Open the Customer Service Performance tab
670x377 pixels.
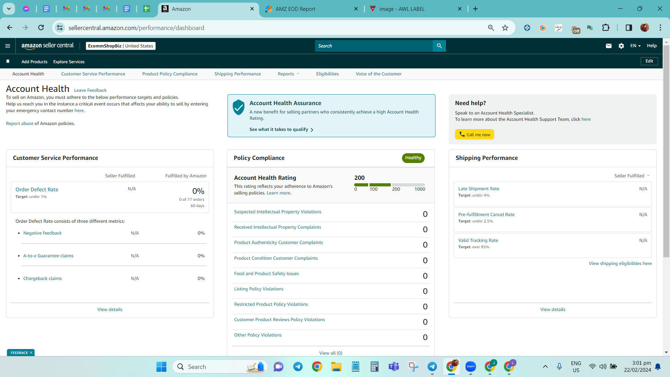pos(93,74)
